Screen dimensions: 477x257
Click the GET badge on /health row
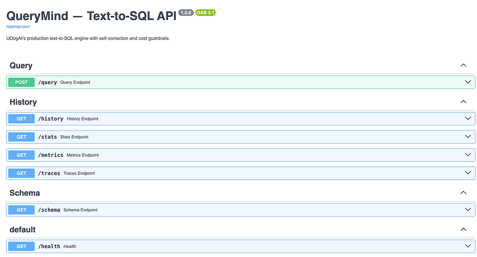pos(21,246)
